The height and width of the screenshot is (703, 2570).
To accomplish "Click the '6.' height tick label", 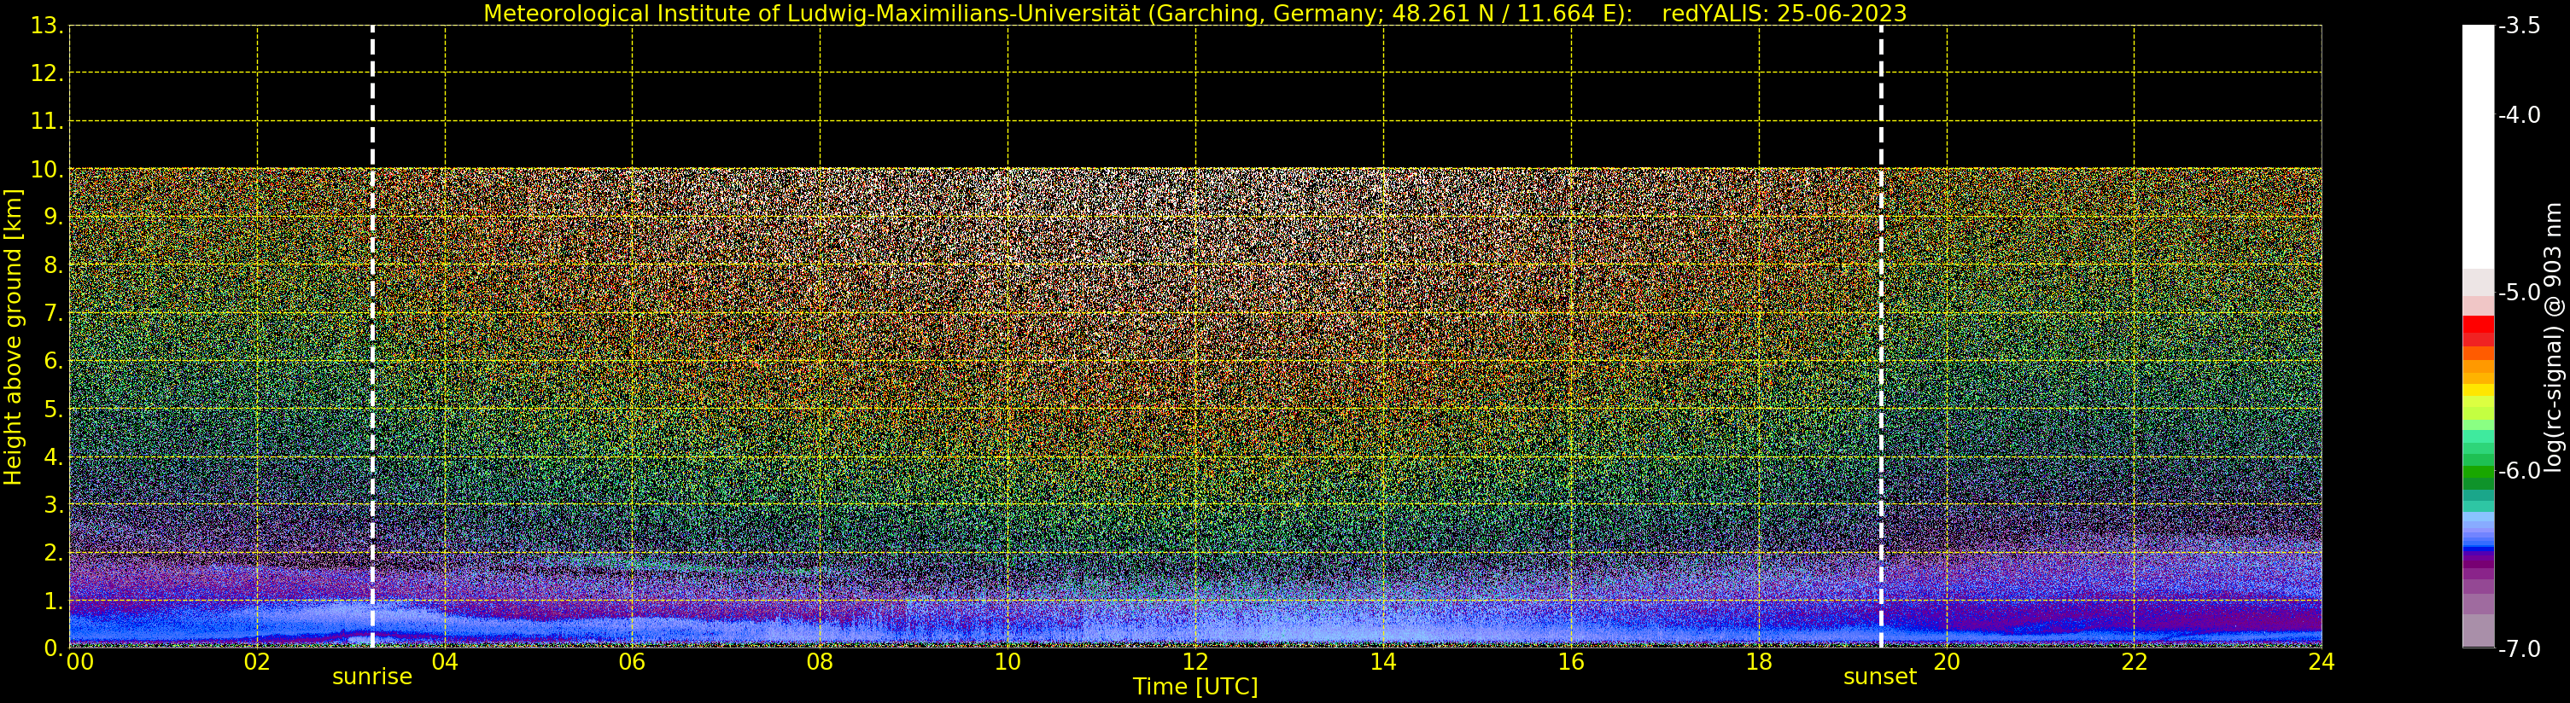I will coord(53,361).
